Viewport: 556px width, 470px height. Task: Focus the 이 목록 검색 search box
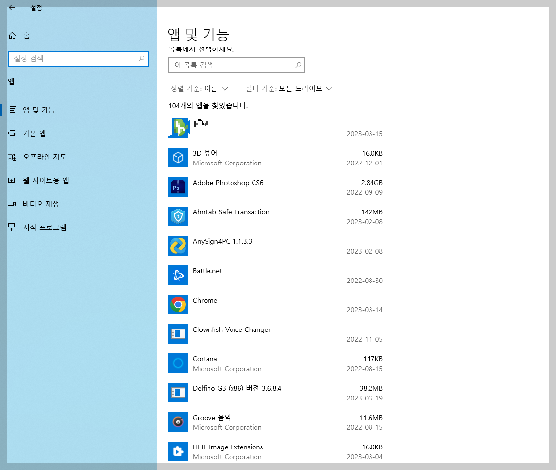(237, 65)
